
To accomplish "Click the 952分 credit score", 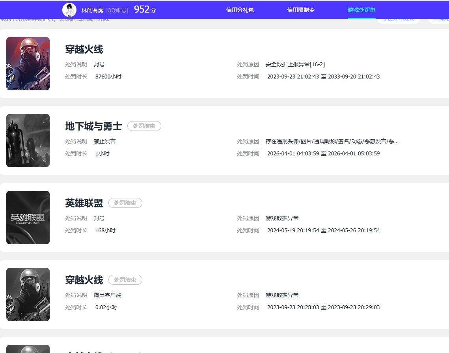I will click(145, 9).
